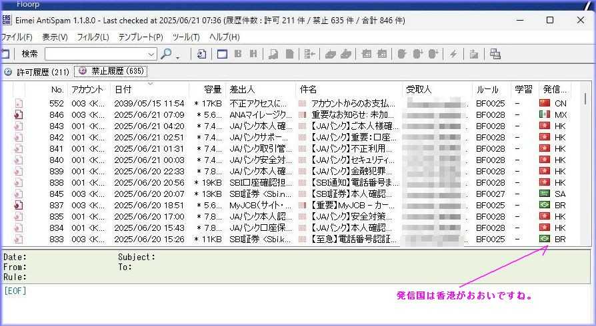Click the mail icon of row 846
The image size is (596, 326).
19,114
